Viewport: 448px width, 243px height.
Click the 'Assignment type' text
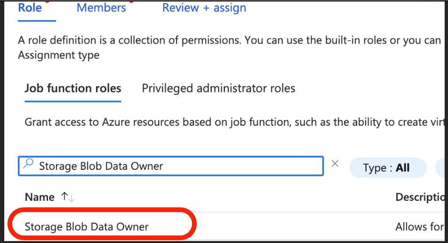pos(59,55)
